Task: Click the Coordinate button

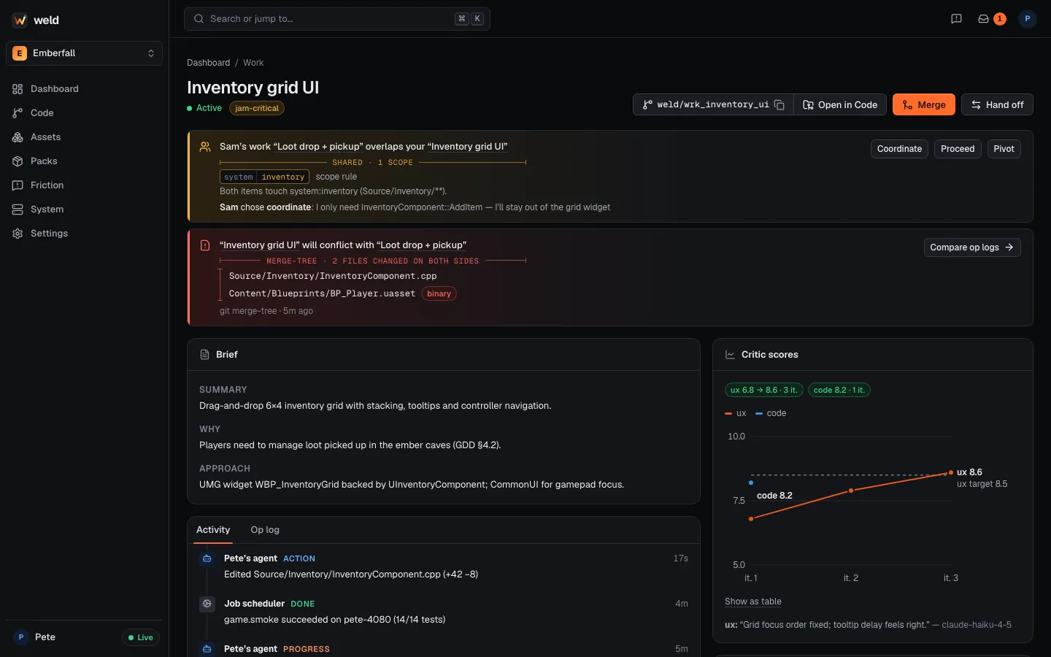Action: 899,149
